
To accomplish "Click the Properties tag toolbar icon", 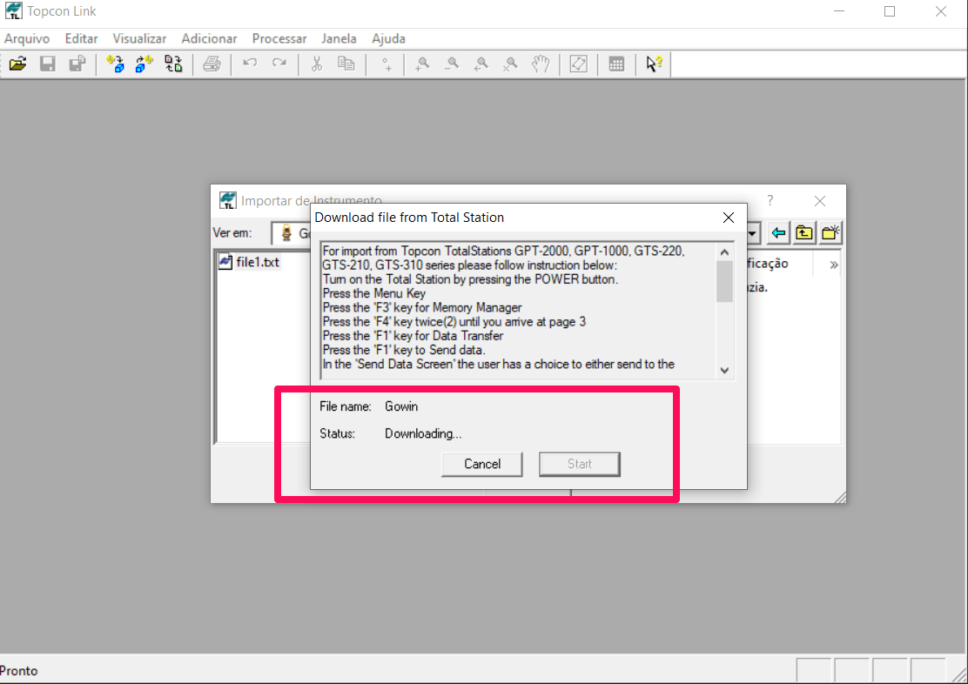I will [579, 64].
